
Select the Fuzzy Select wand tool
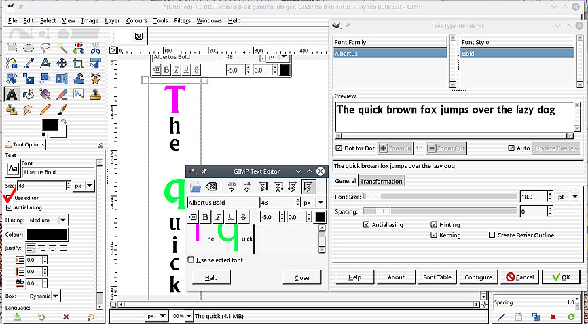coord(62,48)
